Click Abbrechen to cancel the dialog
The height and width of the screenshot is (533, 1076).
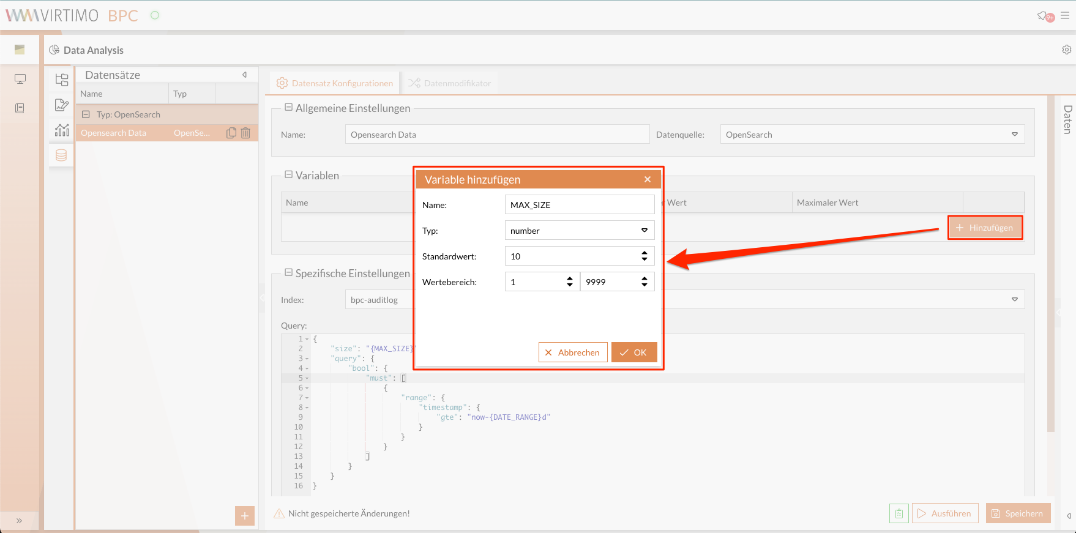coord(572,352)
